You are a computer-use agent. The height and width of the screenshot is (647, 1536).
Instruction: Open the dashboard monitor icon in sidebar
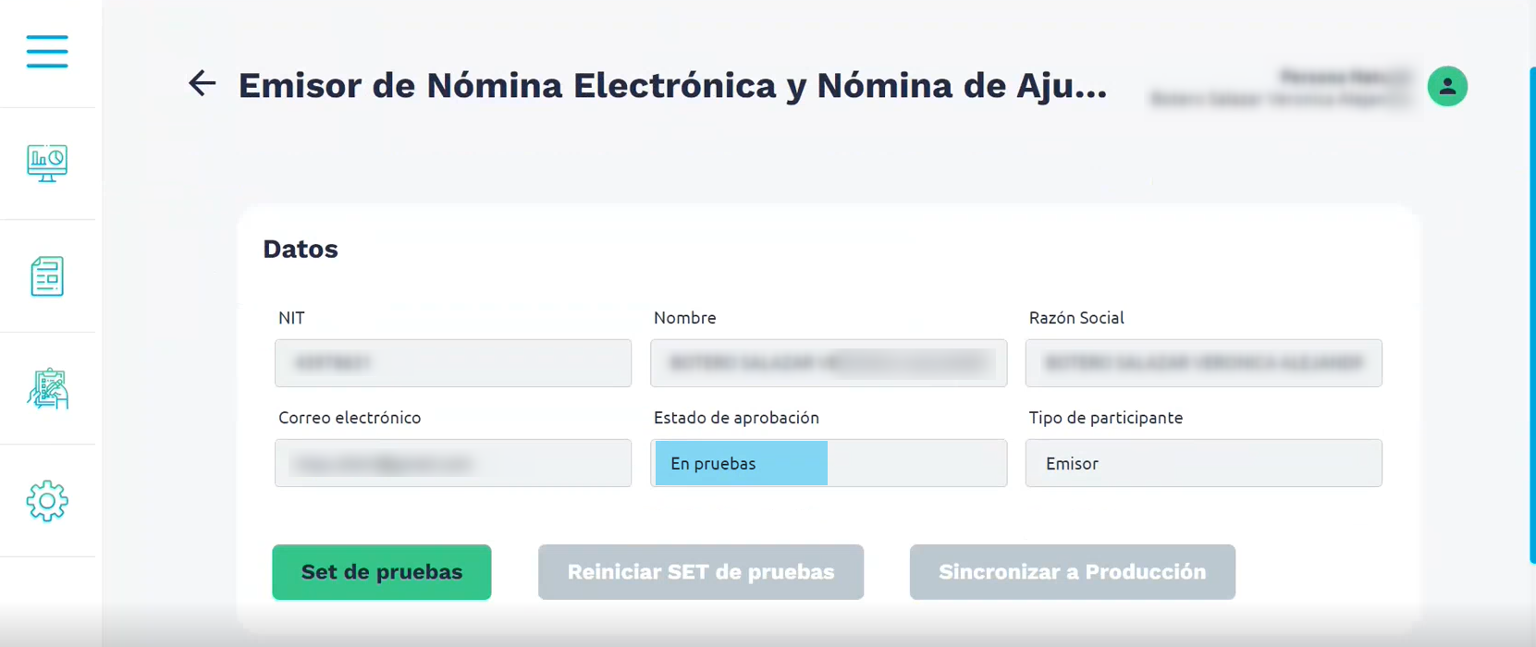(47, 164)
